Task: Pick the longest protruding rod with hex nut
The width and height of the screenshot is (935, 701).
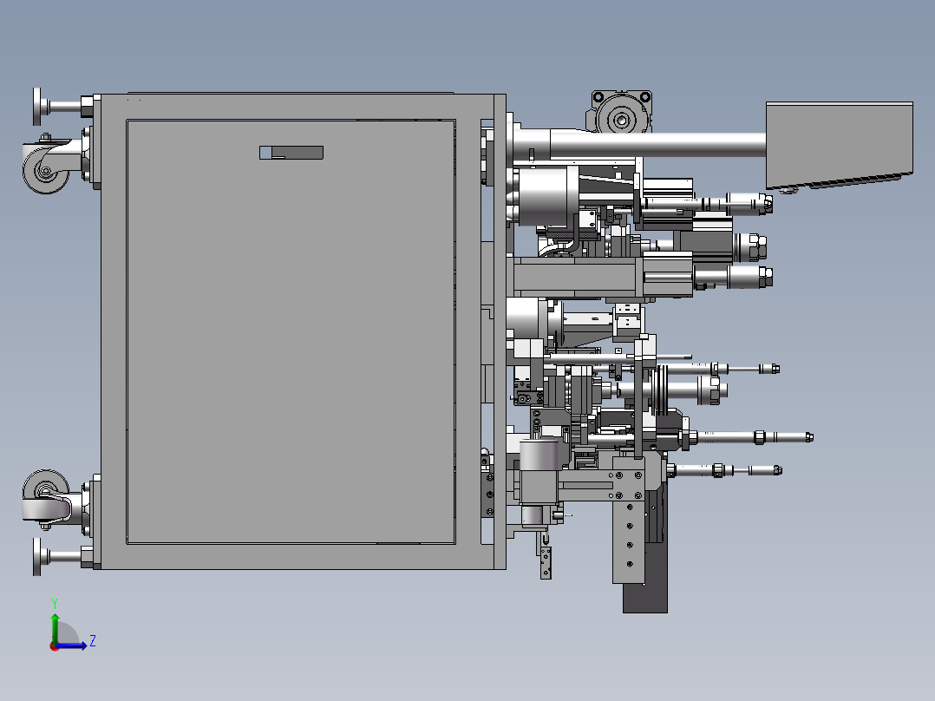Action: (753, 437)
